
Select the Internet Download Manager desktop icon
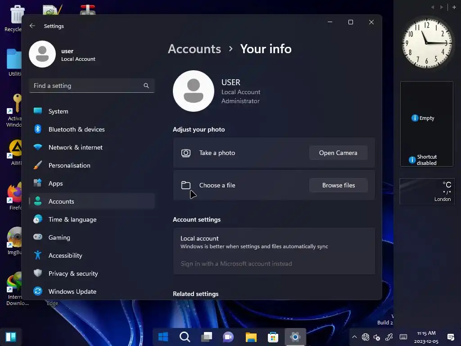pyautogui.click(x=15, y=289)
